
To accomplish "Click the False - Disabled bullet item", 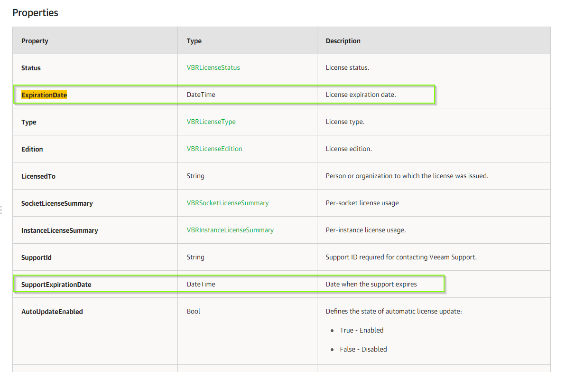I will pyautogui.click(x=362, y=349).
